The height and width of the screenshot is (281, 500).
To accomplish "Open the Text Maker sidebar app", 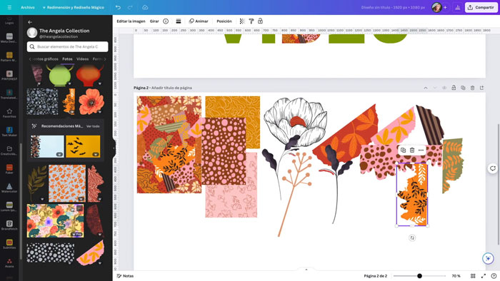I will click(x=9, y=131).
